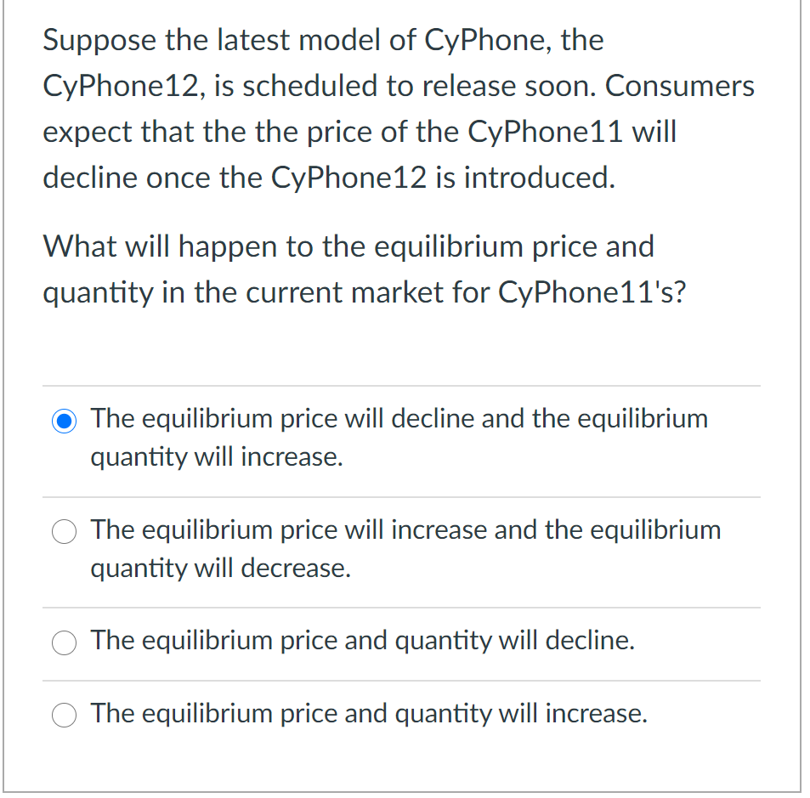Click the first answer option's text label
This screenshot has height=798, width=810.
click(399, 438)
